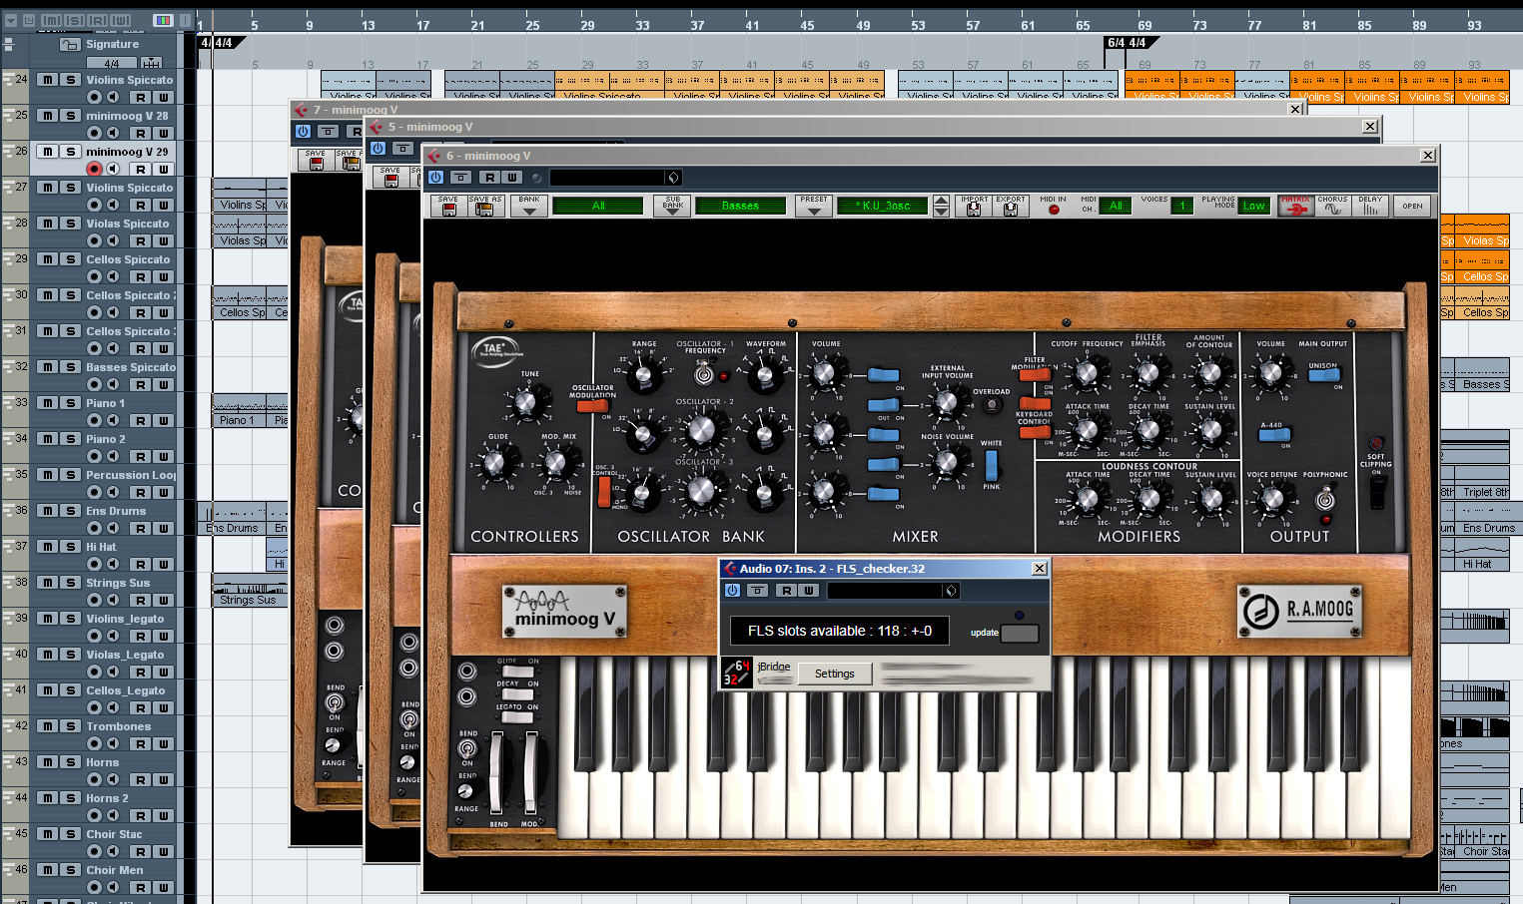The image size is (1523, 904).
Task: Open the Sub Bank dropdown arrow
Action: point(673,206)
